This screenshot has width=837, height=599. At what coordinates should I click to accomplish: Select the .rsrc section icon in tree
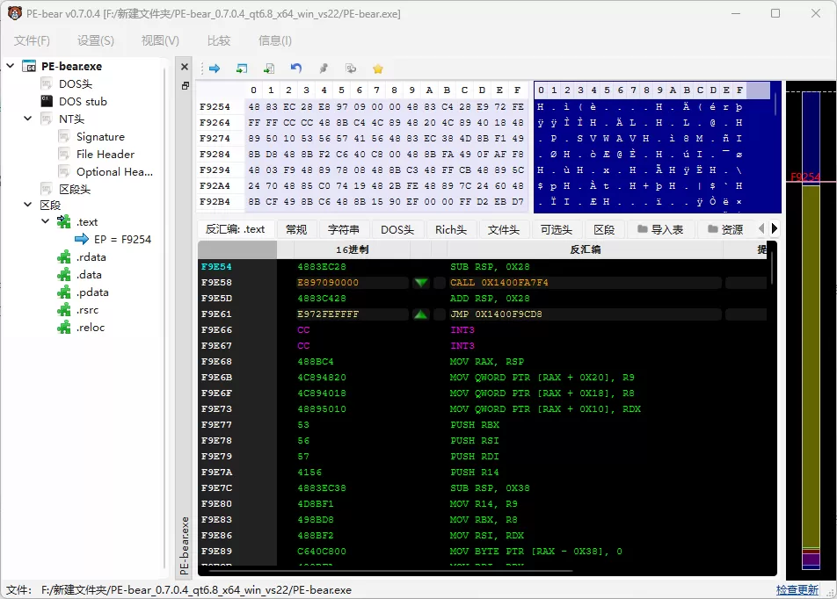63,309
